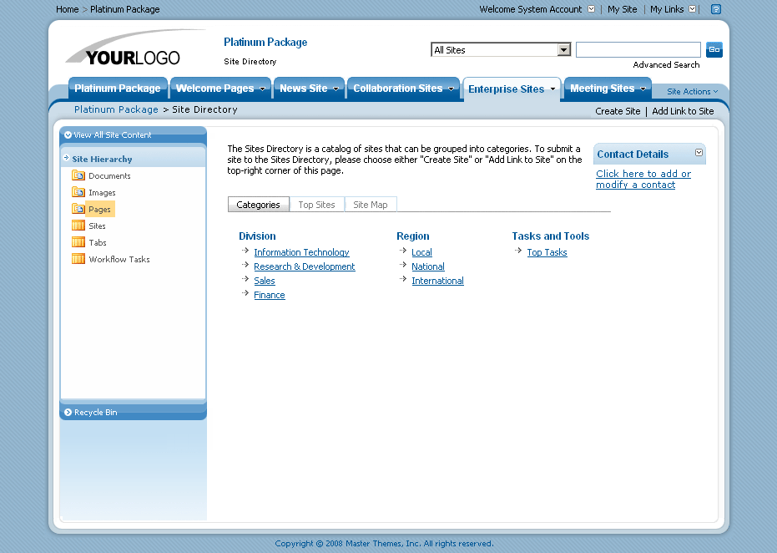Open the Sites list icon in Site Hierarchy

(x=78, y=226)
